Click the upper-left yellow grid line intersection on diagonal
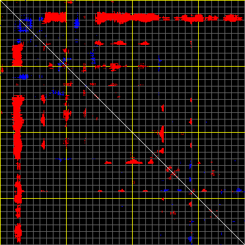Screen dimensions: 245x245 (x=66, y=66)
